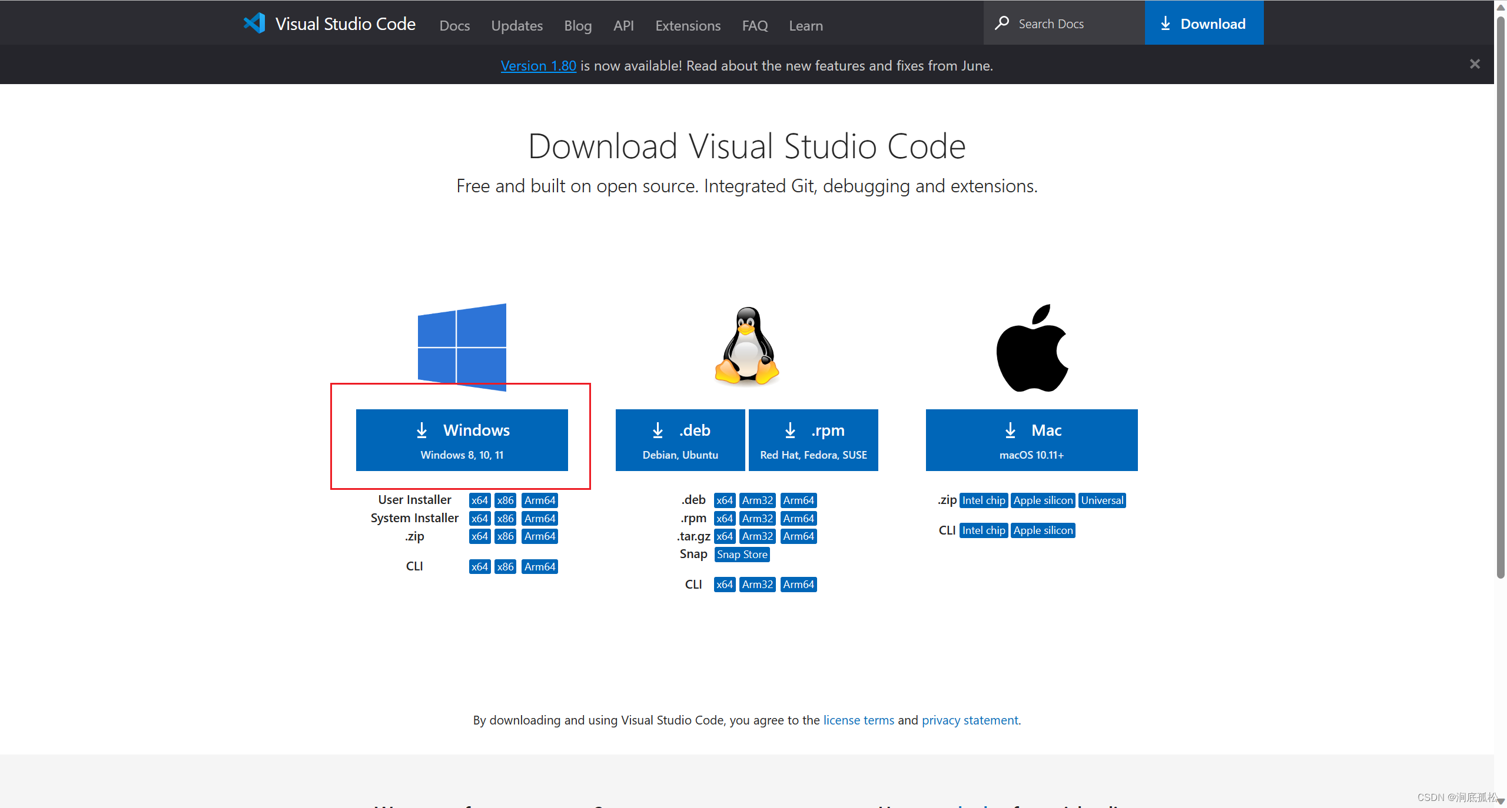Download Linux .rpm Arm32
This screenshot has height=808, width=1507.
(758, 518)
